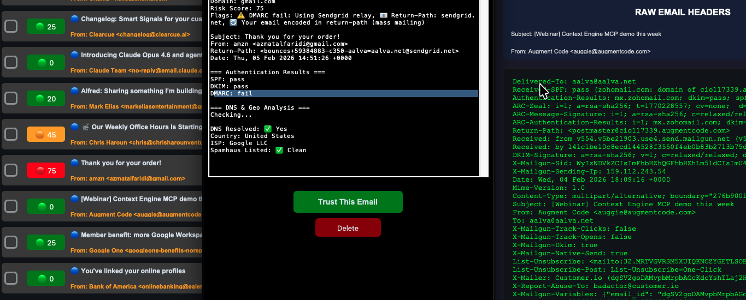Click the highlighted DMARC fail line
The width and height of the screenshot is (746, 300).
pos(344,94)
